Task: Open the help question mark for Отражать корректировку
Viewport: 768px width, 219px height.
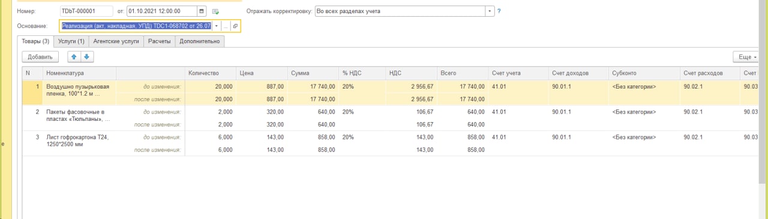Action: (499, 11)
